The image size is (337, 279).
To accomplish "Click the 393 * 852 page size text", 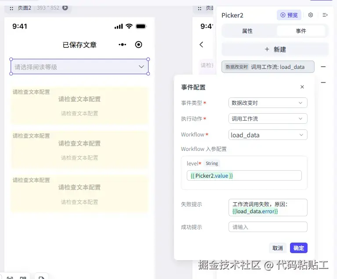I will 48,8.
